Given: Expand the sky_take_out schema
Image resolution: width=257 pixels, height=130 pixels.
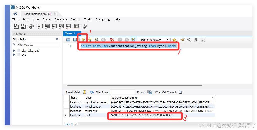Looking at the screenshot, I should pos(14,51).
